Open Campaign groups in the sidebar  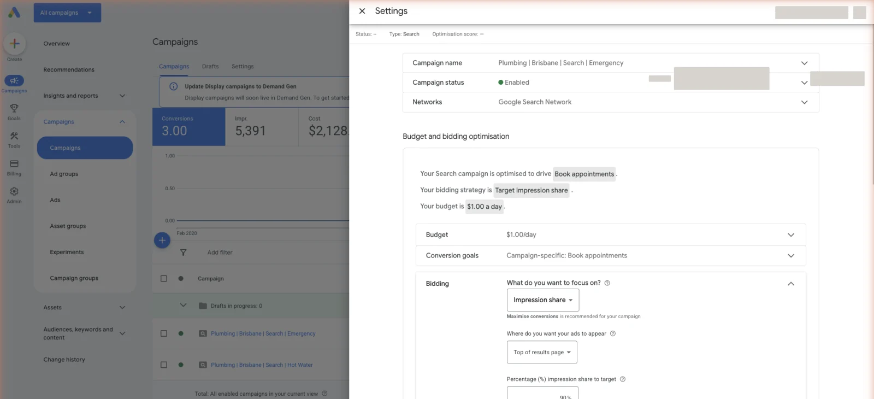coord(74,278)
